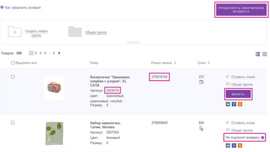Click article number 2459374
The image size is (270, 152).
[x=112, y=91]
